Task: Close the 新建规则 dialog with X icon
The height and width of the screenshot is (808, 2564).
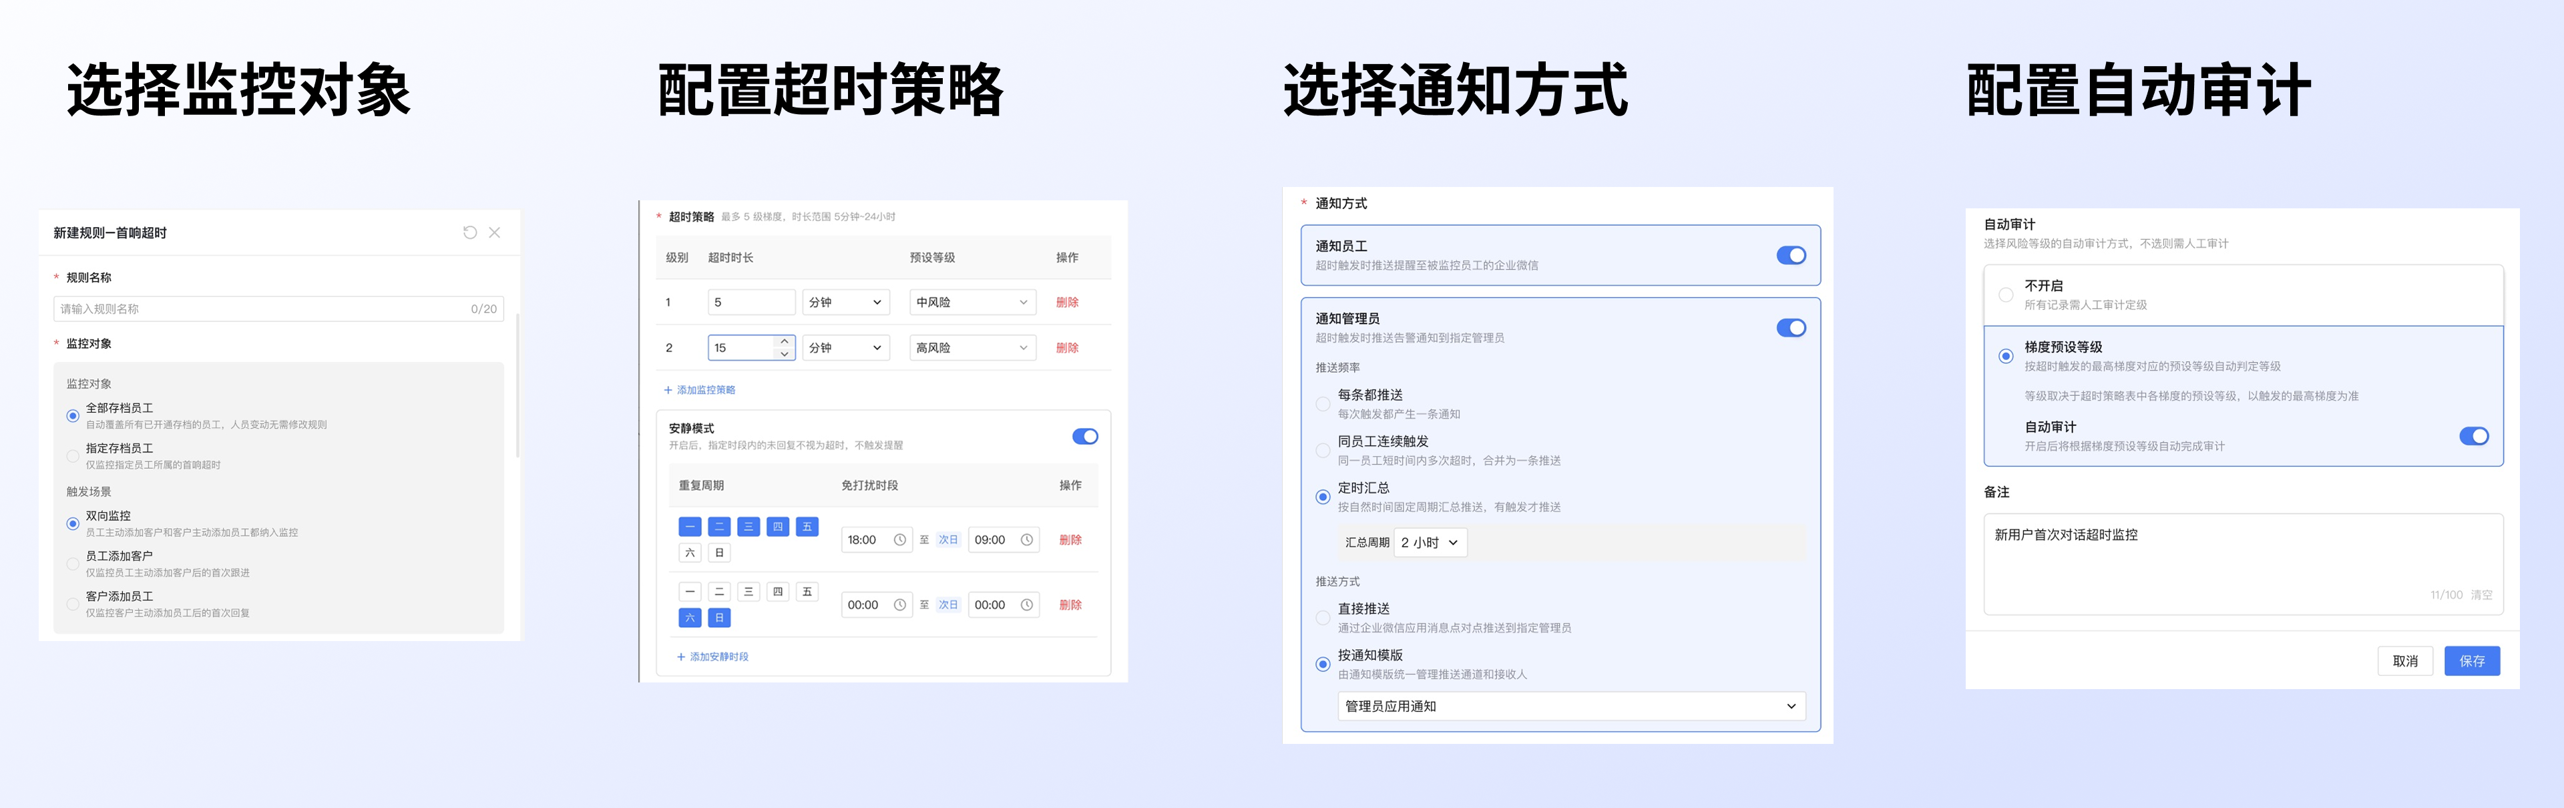Action: coord(495,233)
